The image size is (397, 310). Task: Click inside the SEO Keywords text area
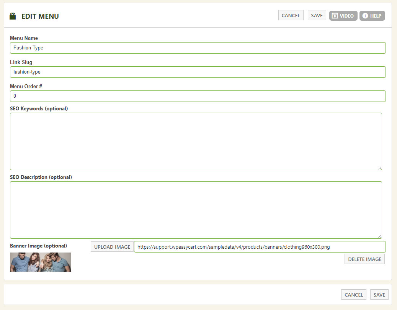click(196, 141)
